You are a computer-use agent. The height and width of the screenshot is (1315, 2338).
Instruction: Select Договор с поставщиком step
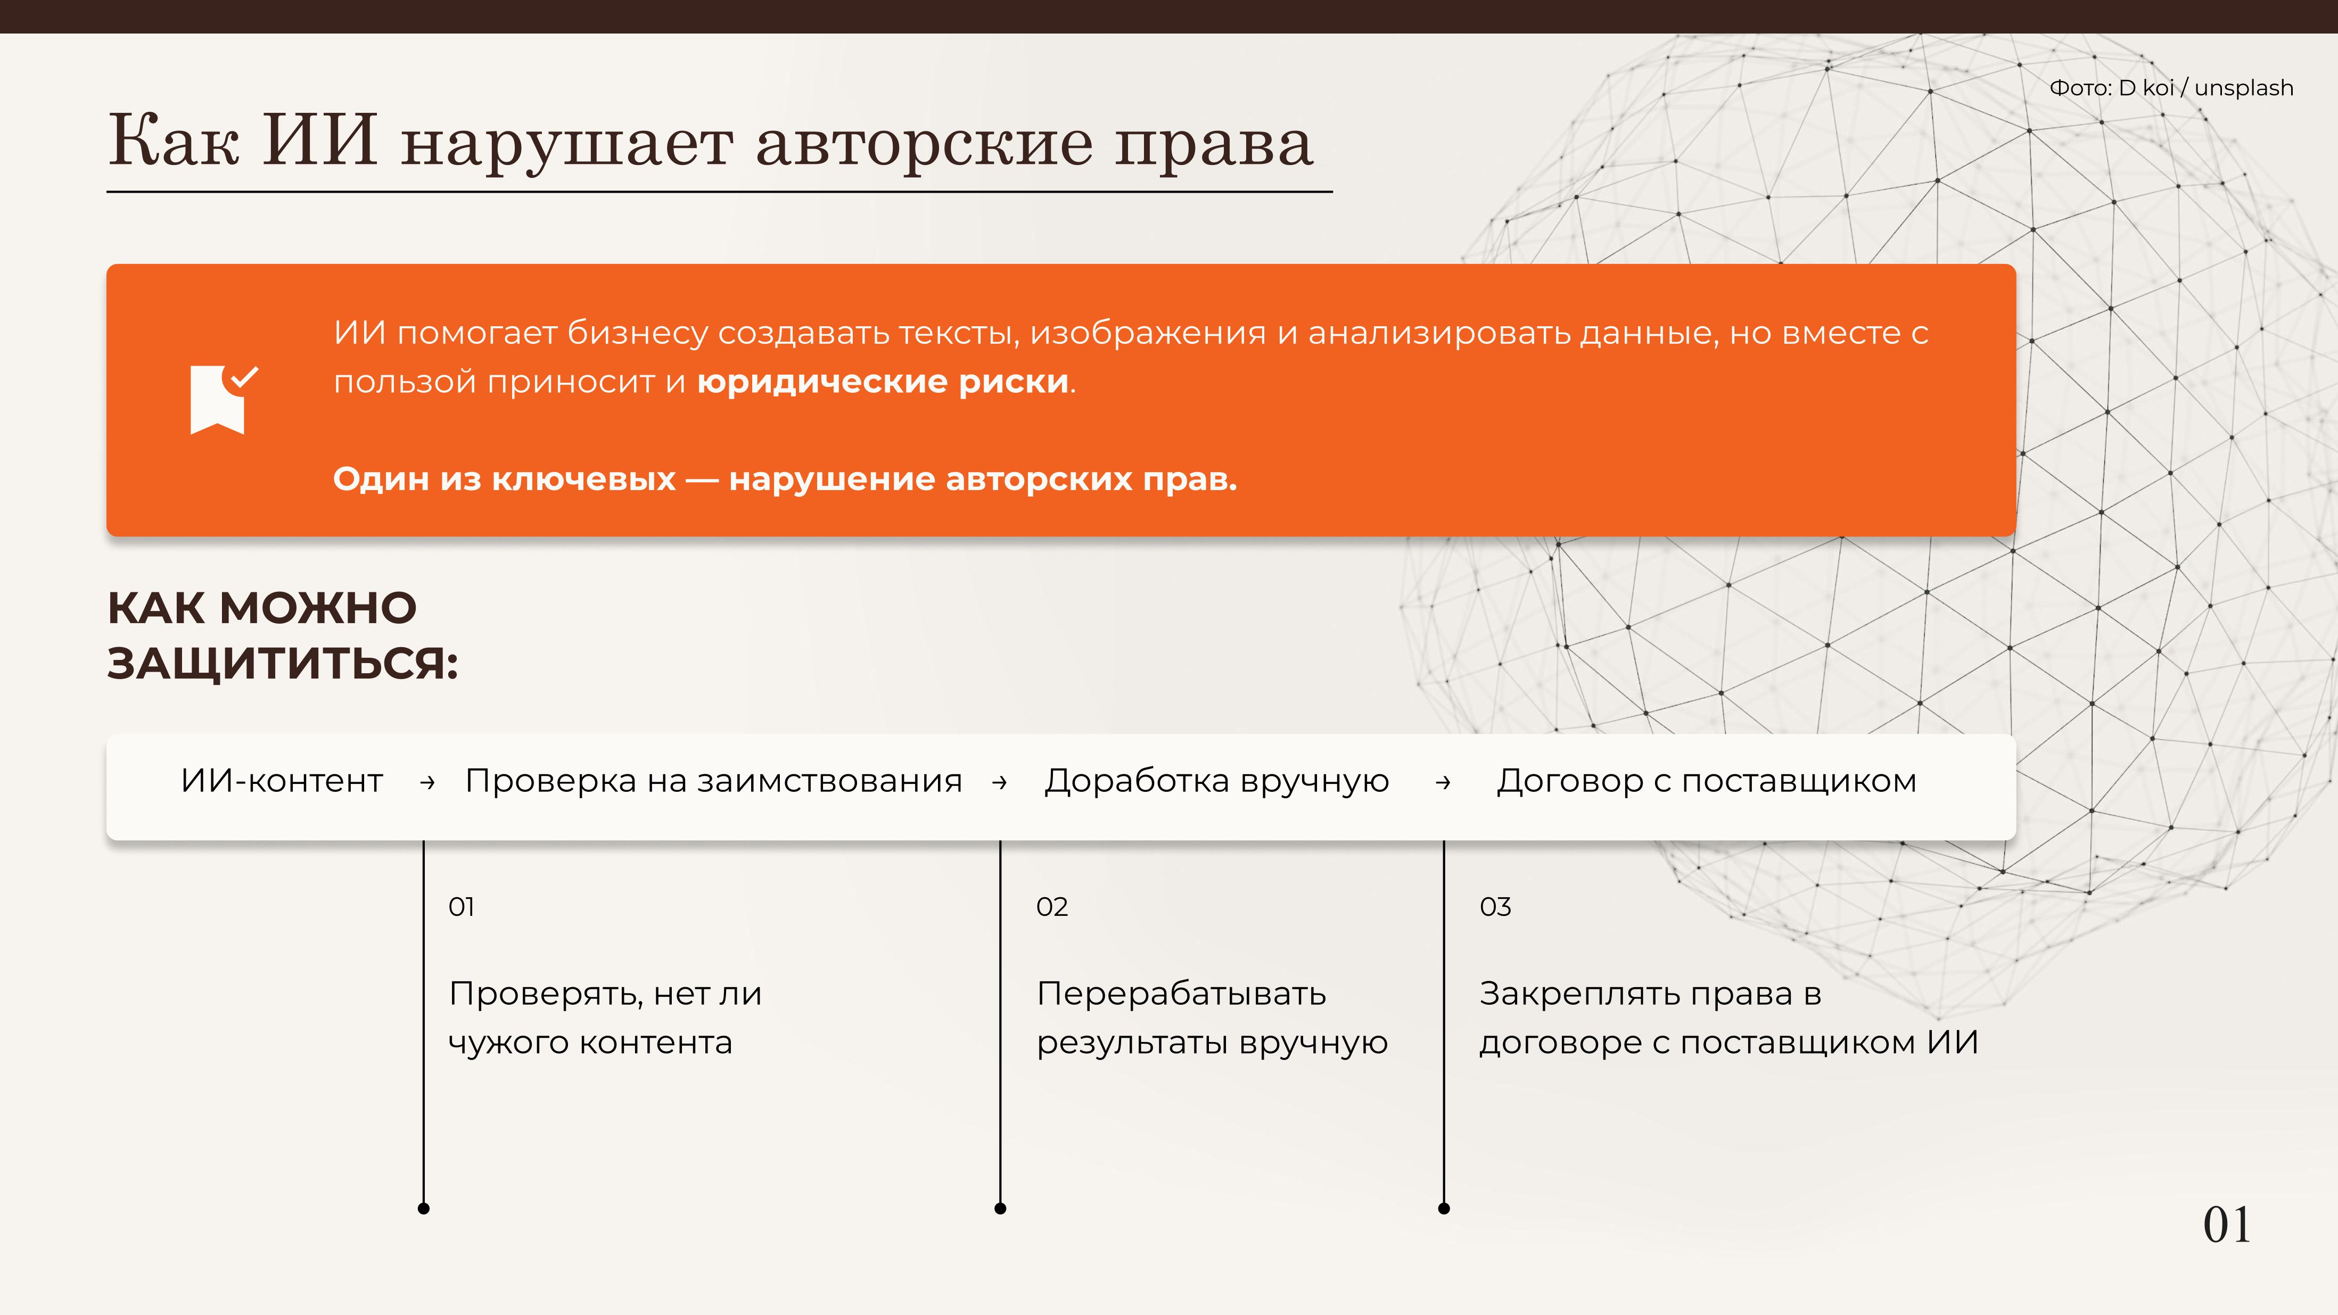click(1706, 781)
